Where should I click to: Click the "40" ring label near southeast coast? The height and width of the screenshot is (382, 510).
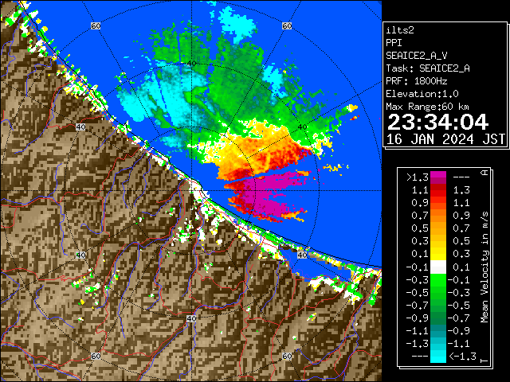pos(302,255)
